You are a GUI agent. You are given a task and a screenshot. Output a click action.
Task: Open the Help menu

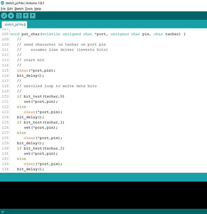[38, 9]
